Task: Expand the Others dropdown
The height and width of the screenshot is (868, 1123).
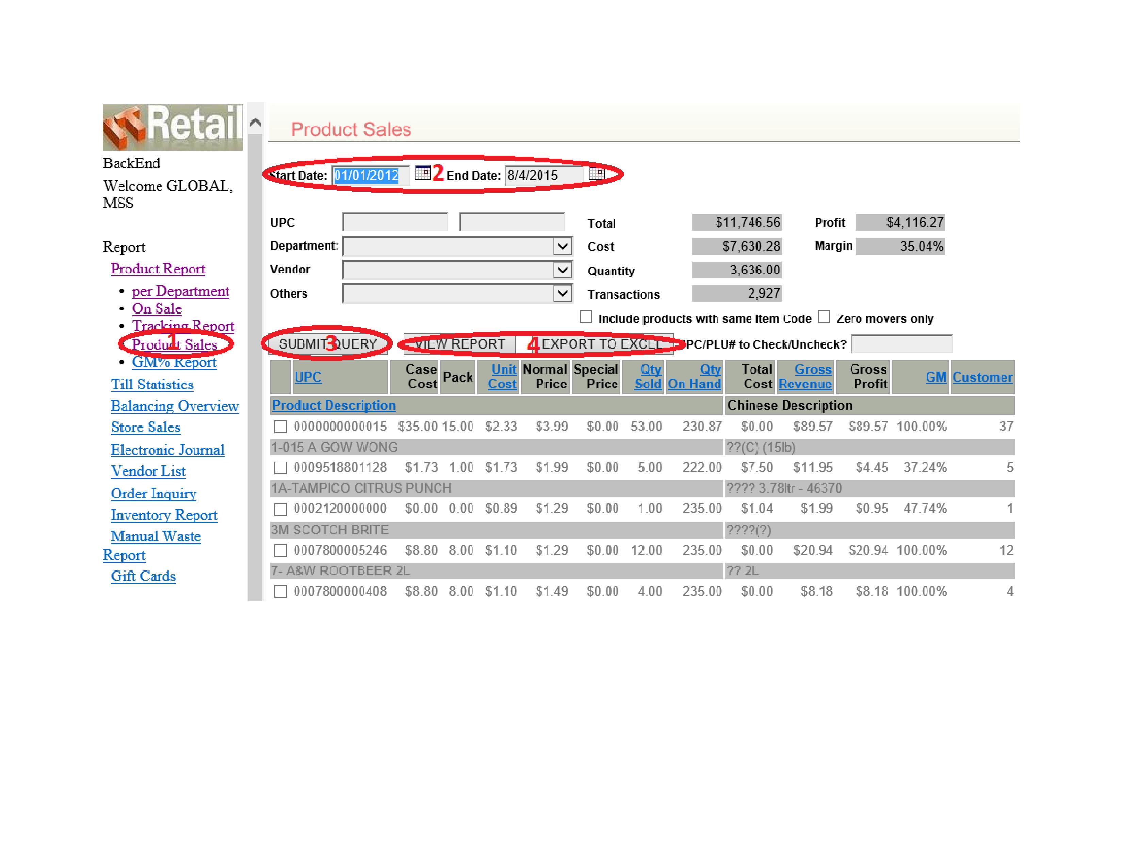Action: (x=563, y=293)
